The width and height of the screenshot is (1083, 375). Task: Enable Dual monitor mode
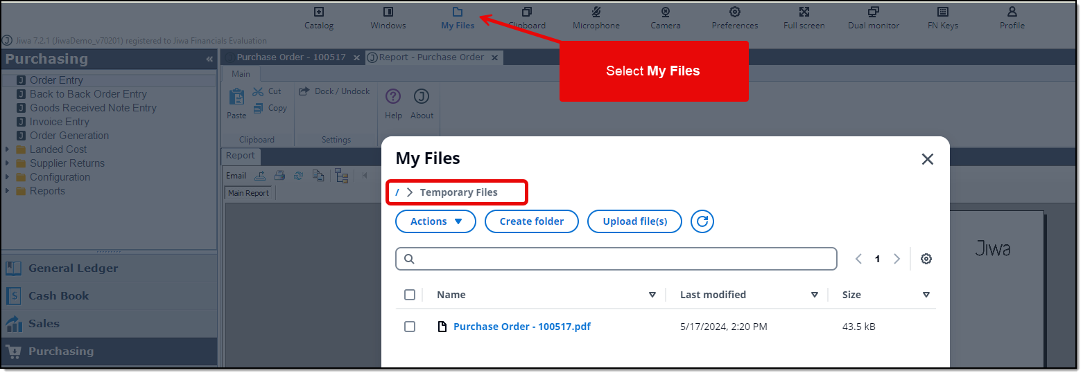874,12
